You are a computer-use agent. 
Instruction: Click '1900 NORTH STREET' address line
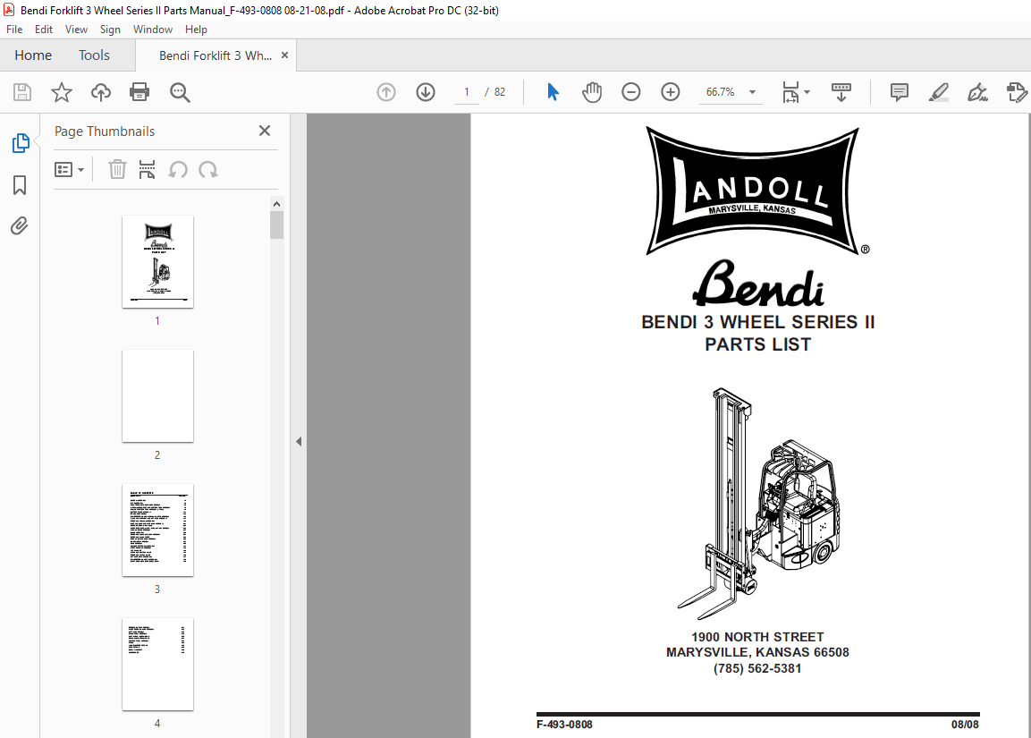coord(757,637)
